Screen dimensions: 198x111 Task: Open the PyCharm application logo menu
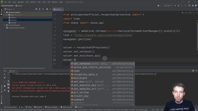pyautogui.click(x=2, y=2)
